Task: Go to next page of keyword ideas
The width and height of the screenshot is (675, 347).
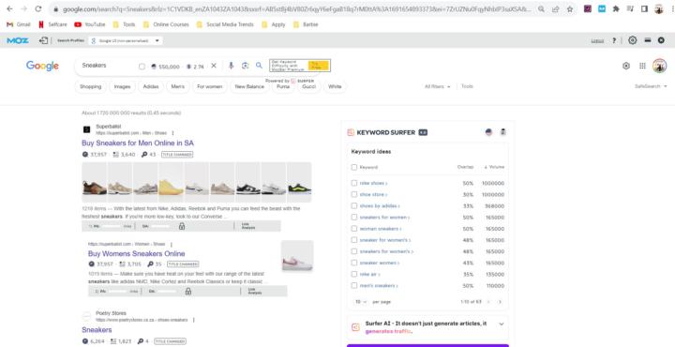Action: (x=500, y=302)
